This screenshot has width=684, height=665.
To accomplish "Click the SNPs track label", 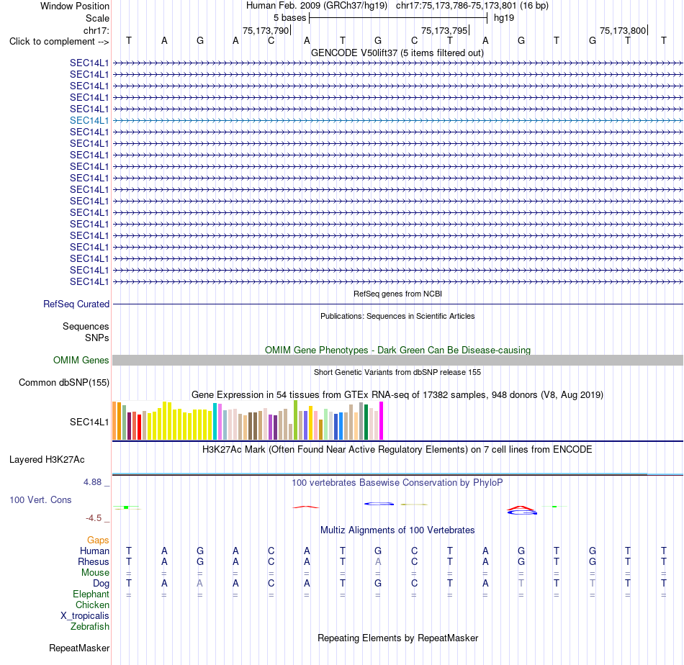I will 97,338.
